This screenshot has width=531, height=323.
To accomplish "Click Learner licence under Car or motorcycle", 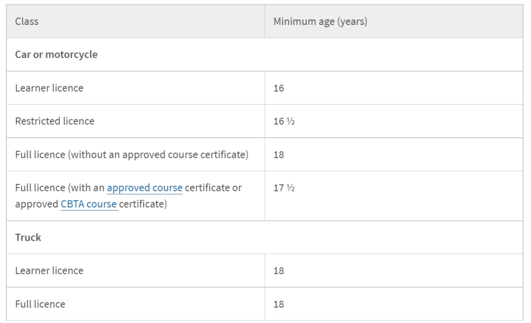I will 49,88.
